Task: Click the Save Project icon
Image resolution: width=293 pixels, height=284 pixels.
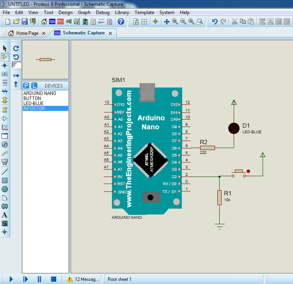Action: tap(24, 21)
